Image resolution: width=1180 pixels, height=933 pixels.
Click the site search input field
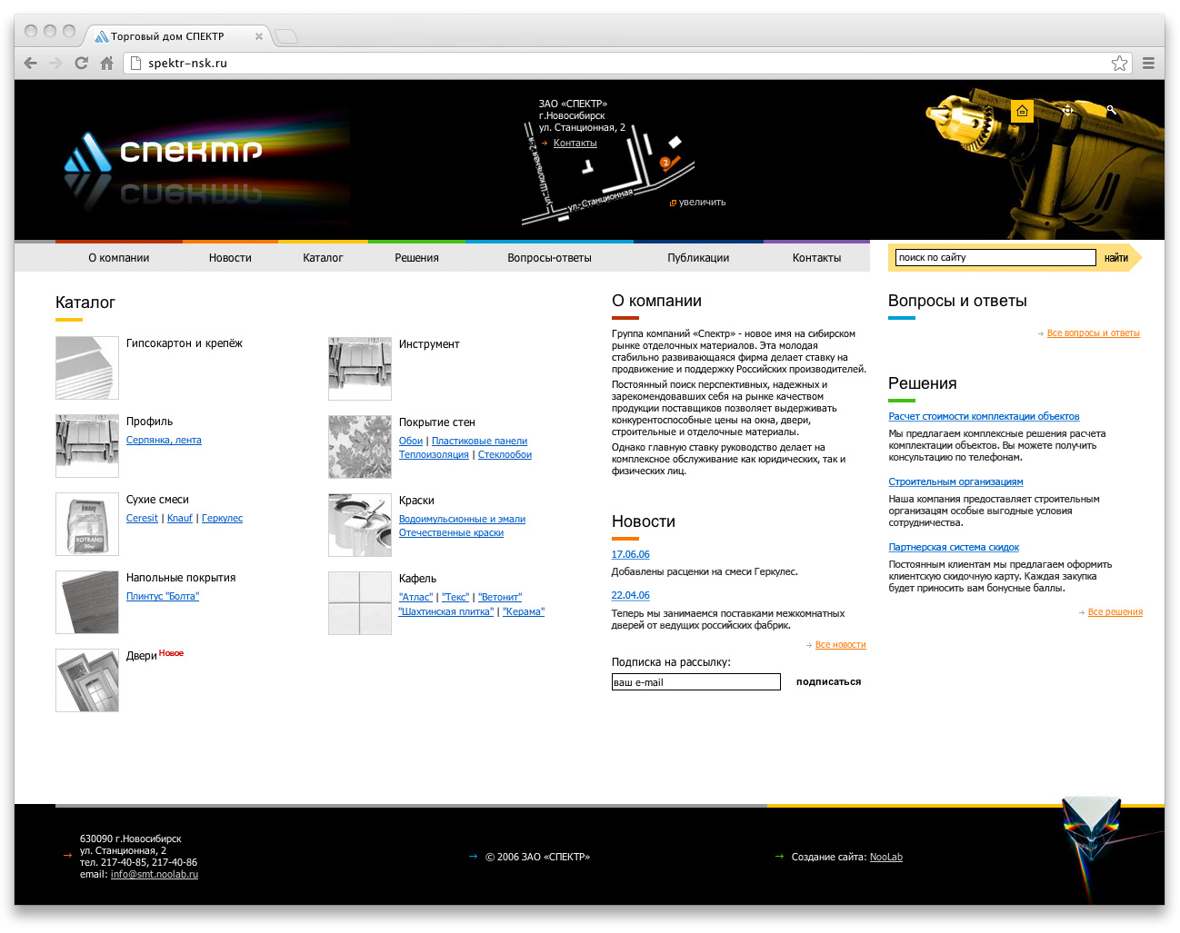[x=995, y=258]
